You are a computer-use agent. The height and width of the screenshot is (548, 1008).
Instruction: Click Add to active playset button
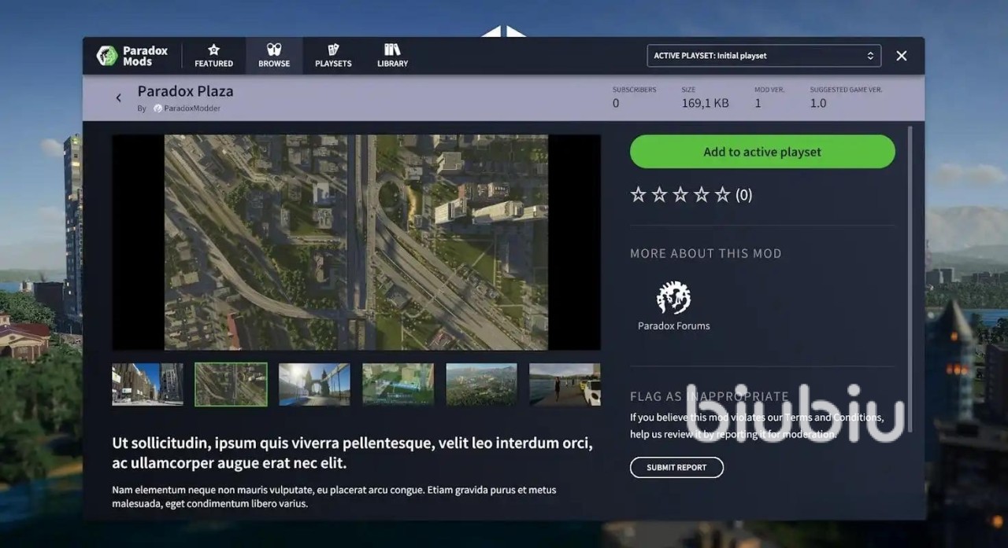762,152
